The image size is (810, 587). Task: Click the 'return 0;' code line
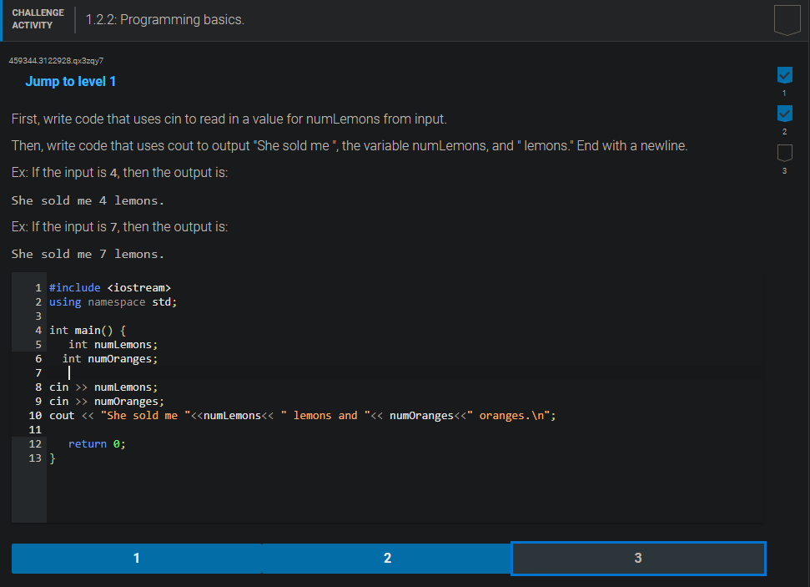click(97, 444)
